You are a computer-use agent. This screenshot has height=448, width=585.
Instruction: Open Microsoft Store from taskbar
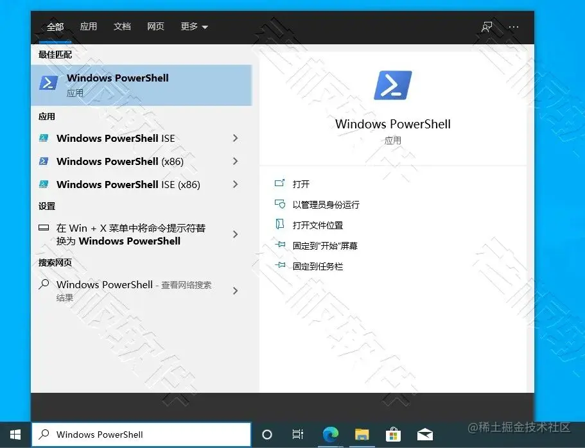(x=393, y=435)
